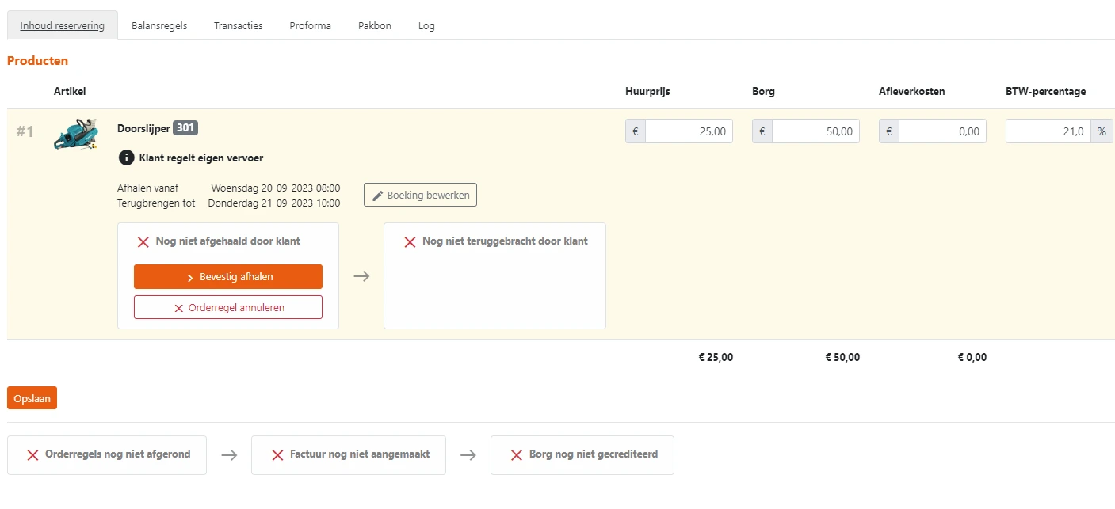Switch to the Balansregels tab
Viewport: 1115px width, 509px height.
click(x=159, y=25)
